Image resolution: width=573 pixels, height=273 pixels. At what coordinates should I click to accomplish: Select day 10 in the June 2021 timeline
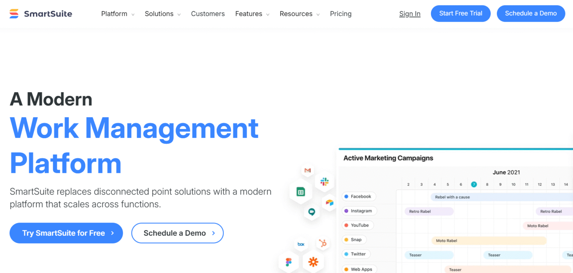[513, 184]
